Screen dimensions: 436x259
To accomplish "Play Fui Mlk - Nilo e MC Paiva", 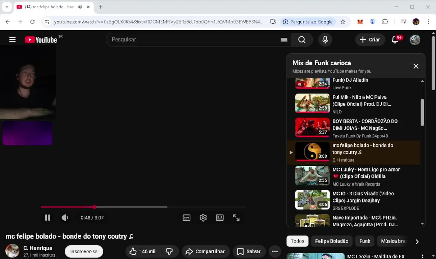I will point(353,104).
